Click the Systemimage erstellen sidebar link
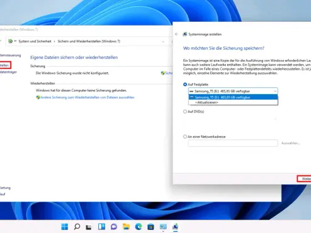The height and width of the screenshot is (233, 311). pyautogui.click(x=4, y=66)
